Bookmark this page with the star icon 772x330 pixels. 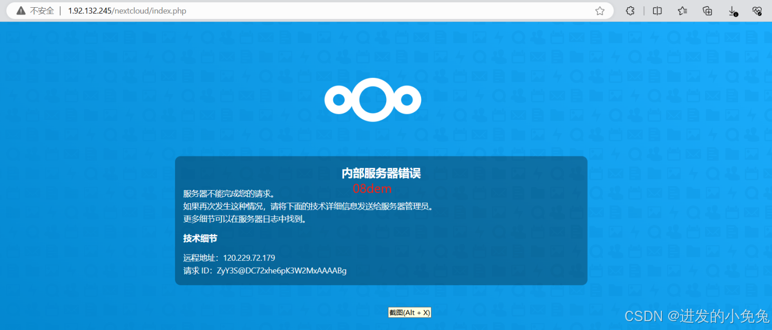[600, 11]
